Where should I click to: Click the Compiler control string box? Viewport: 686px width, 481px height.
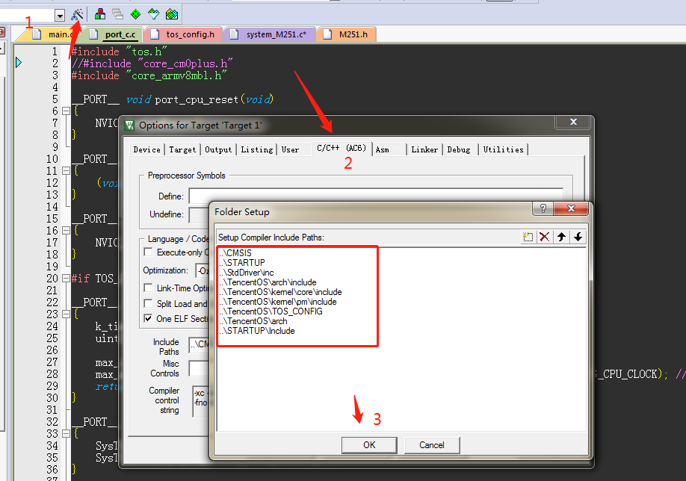point(201,401)
